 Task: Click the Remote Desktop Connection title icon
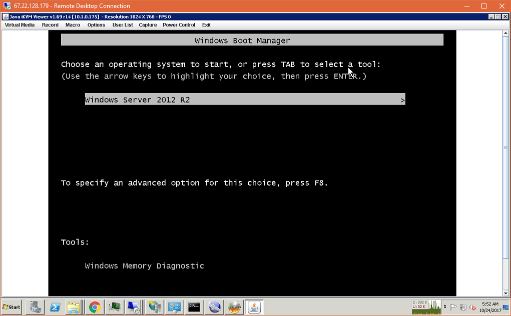[x=7, y=6]
